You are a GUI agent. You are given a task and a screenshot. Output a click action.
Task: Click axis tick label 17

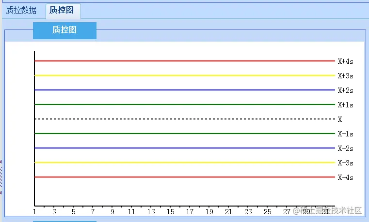click(x=190, y=212)
